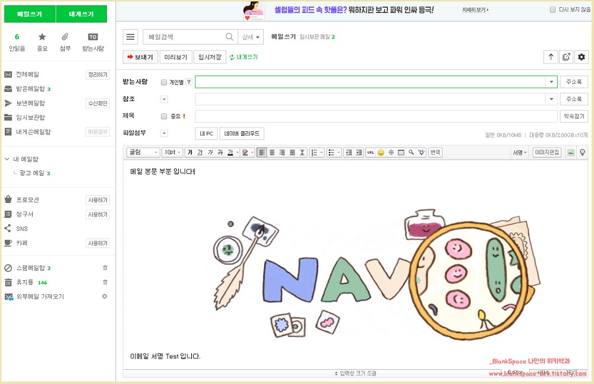Toggle strikethrough text formatting
Screen dimensions: 594x384
[220, 153]
